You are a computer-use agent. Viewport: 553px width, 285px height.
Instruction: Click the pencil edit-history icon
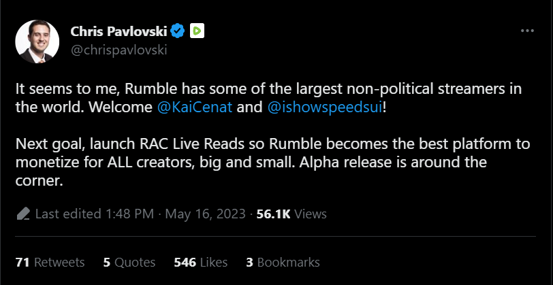(23, 214)
